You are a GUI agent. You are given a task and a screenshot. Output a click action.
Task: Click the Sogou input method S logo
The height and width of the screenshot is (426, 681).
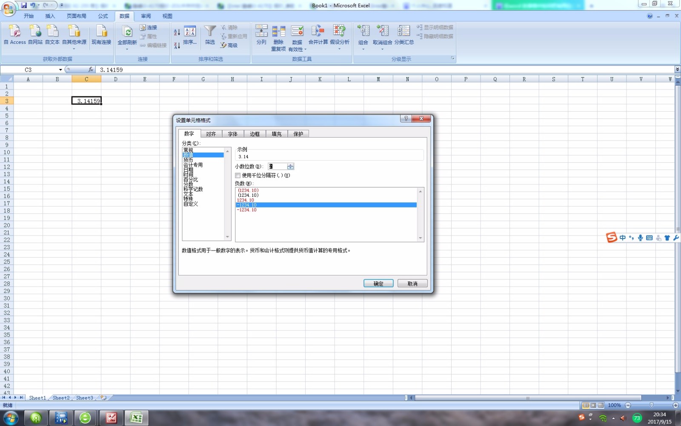coord(612,237)
